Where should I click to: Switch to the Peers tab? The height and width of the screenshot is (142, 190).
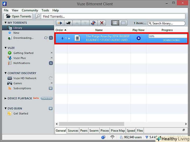pyautogui.click(x=84, y=131)
